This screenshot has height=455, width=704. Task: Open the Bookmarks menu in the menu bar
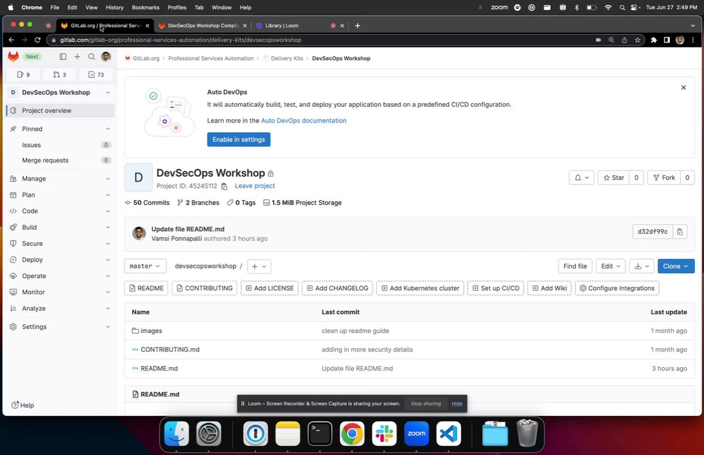point(145,7)
